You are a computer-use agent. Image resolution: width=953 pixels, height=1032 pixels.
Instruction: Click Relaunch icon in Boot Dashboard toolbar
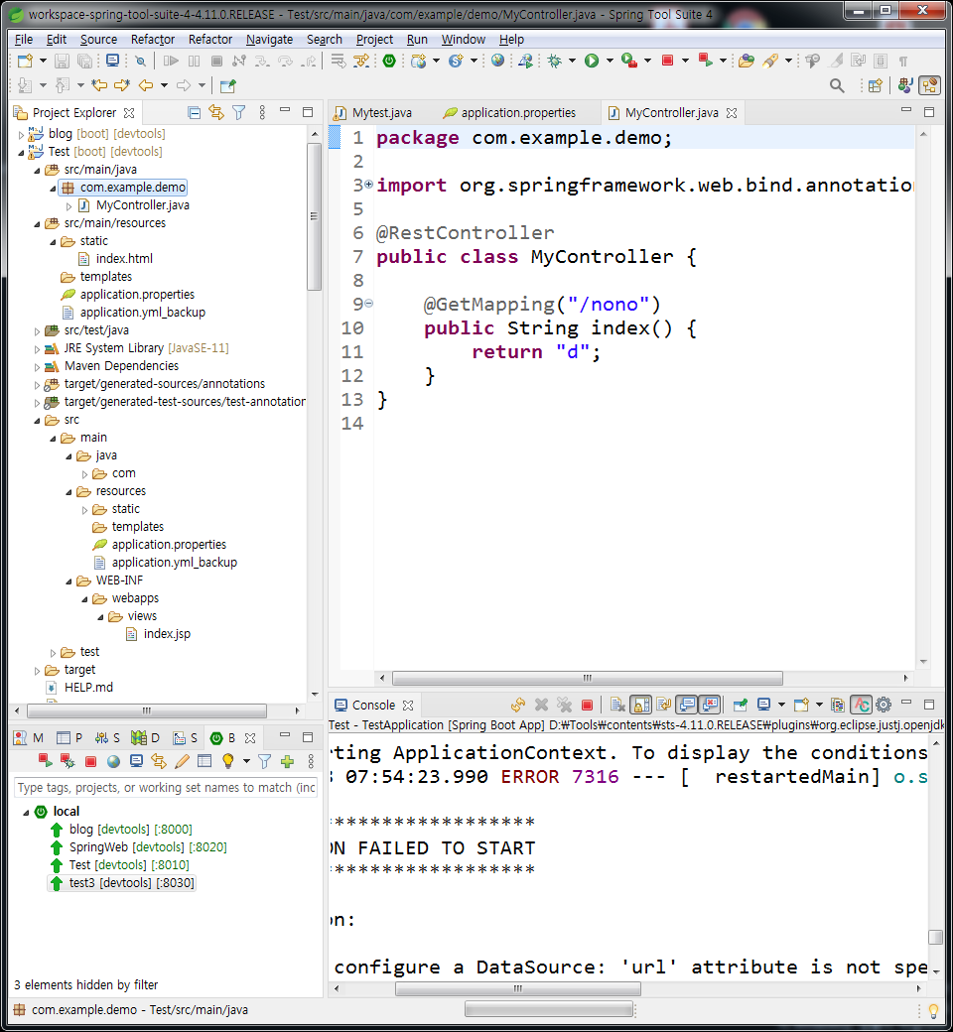coord(45,761)
